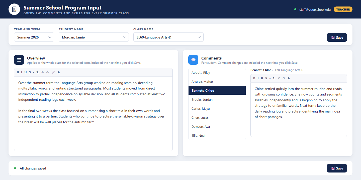Toggle Bold in the Overview editor toolbar

tap(18, 72)
